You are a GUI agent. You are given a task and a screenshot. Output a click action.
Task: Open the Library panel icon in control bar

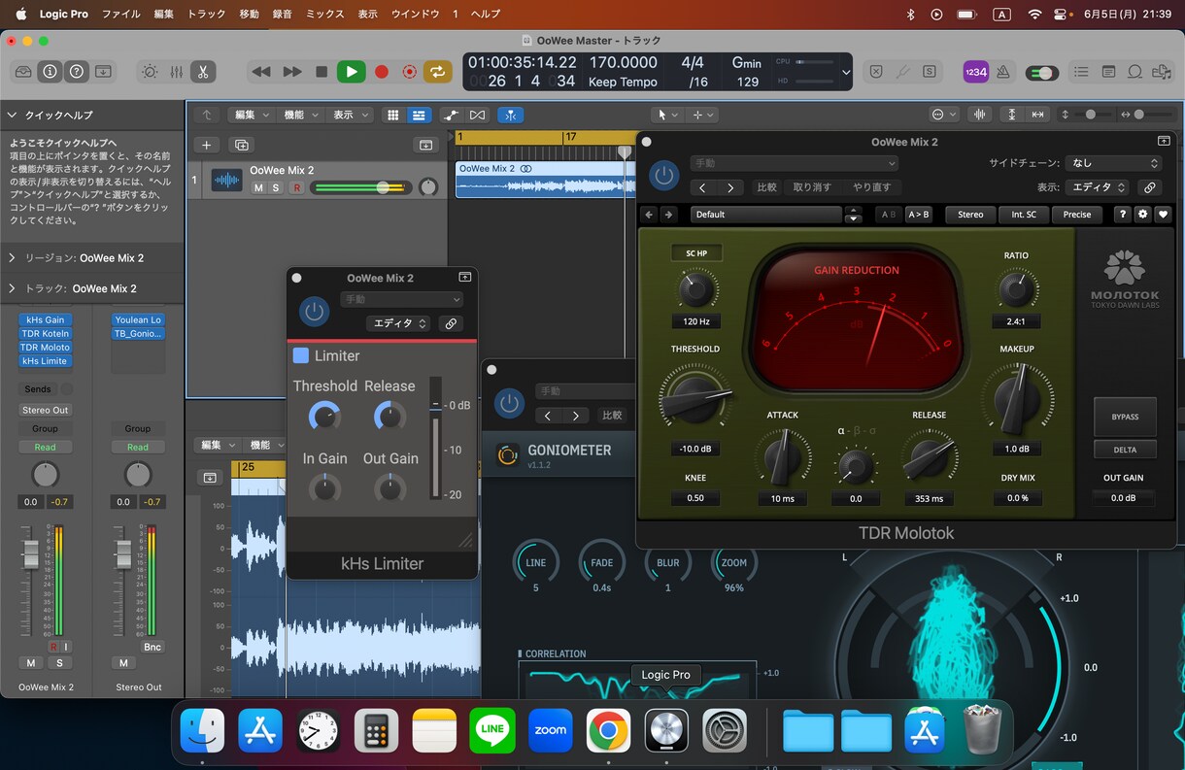point(23,72)
